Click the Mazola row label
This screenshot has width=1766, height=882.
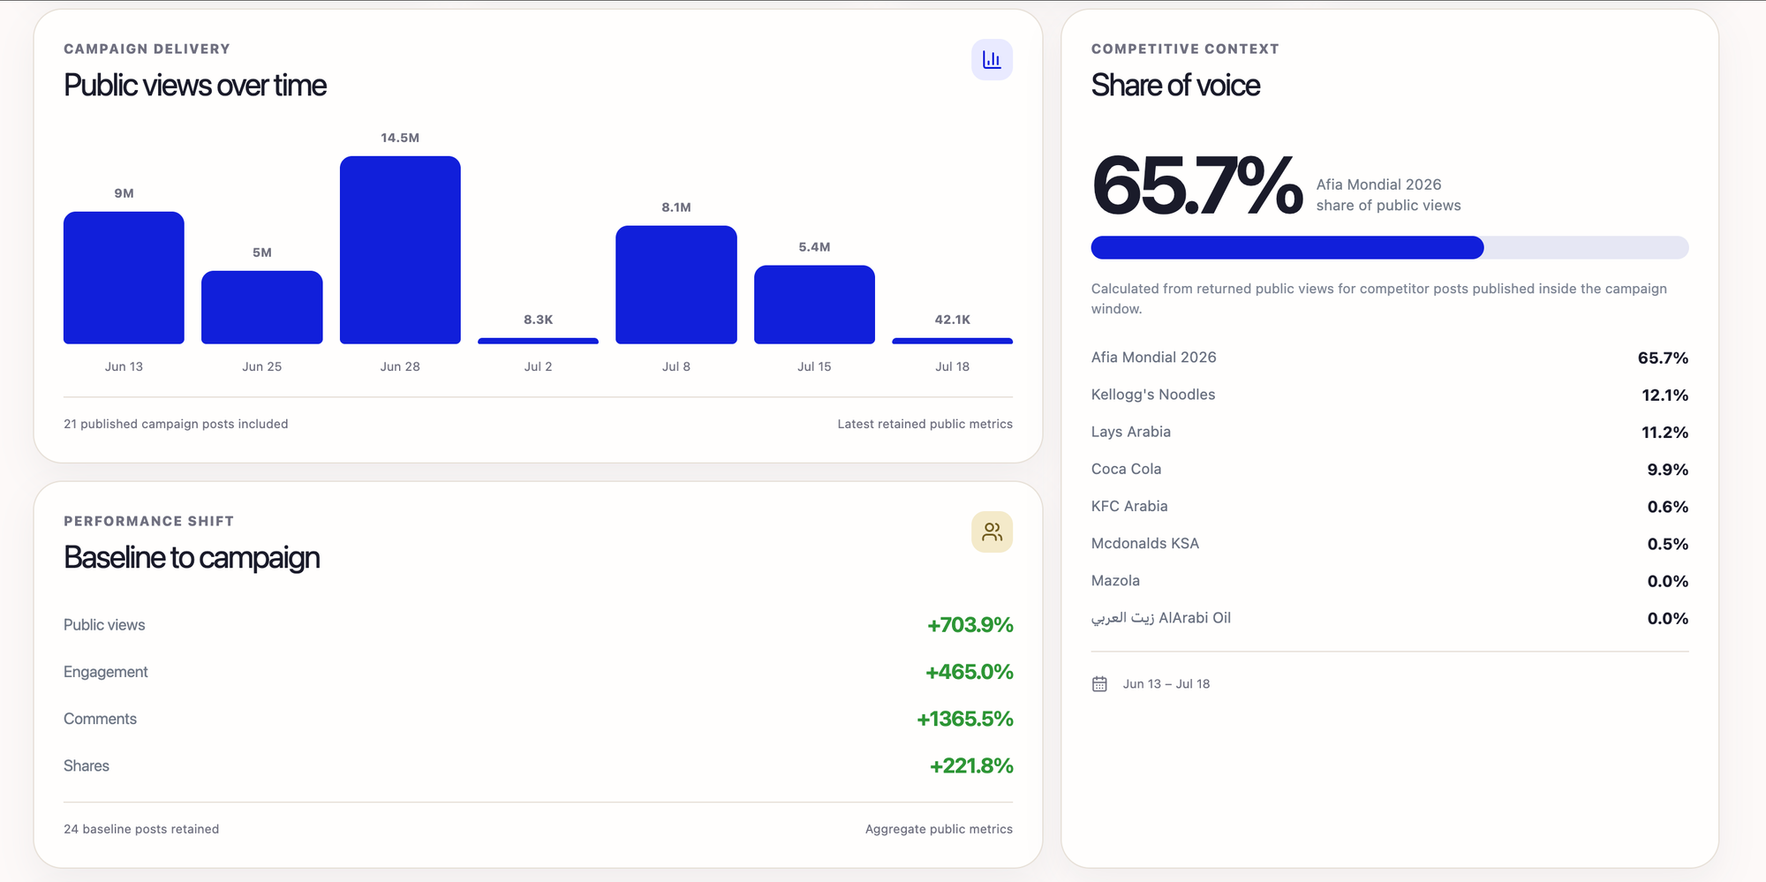[1115, 581]
